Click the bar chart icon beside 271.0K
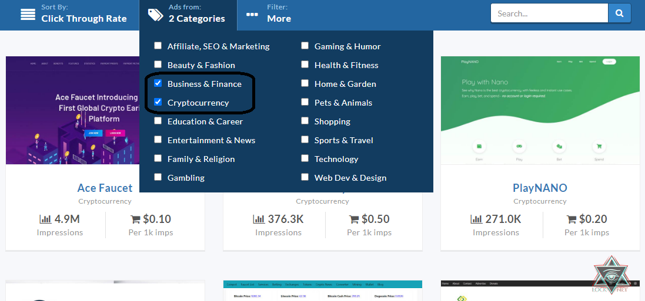 [x=476, y=219]
